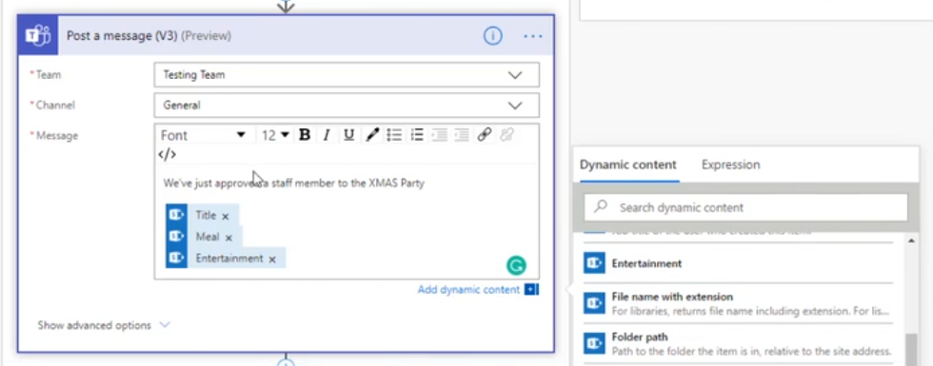The image size is (933, 366).
Task: Click the SharePoint icon beside Folder path
Action: (x=594, y=343)
